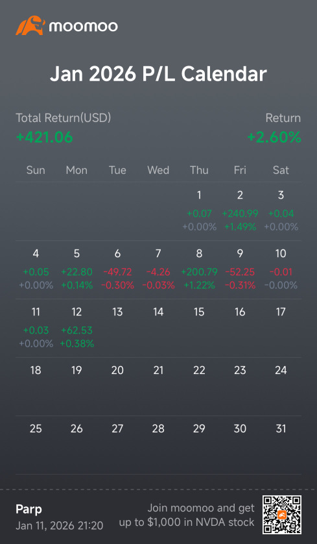317x544 pixels.
Task: Select January 8 showing +200.79
Action: coord(199,269)
